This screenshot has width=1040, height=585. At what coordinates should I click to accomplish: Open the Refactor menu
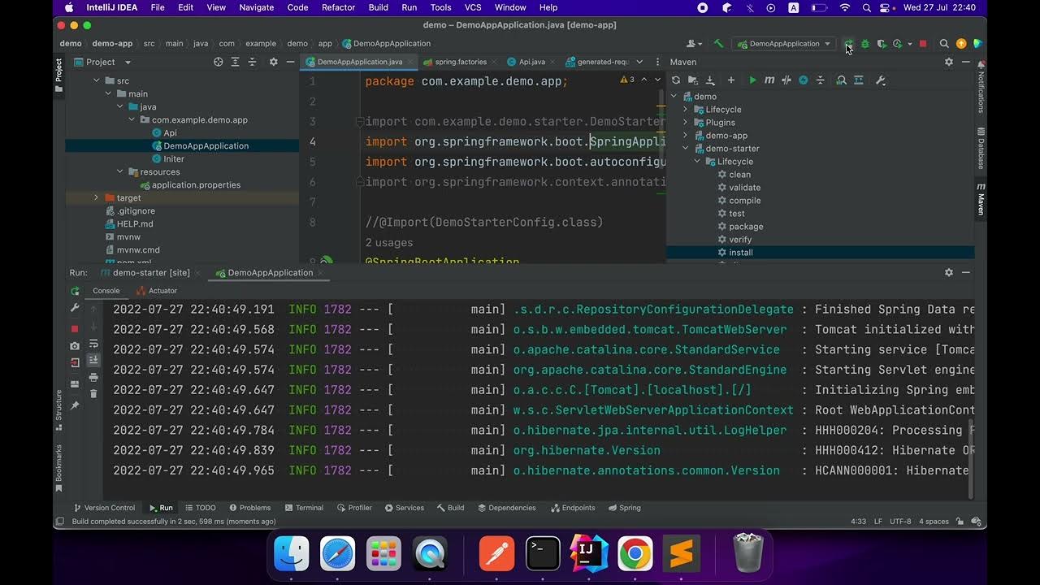point(338,7)
